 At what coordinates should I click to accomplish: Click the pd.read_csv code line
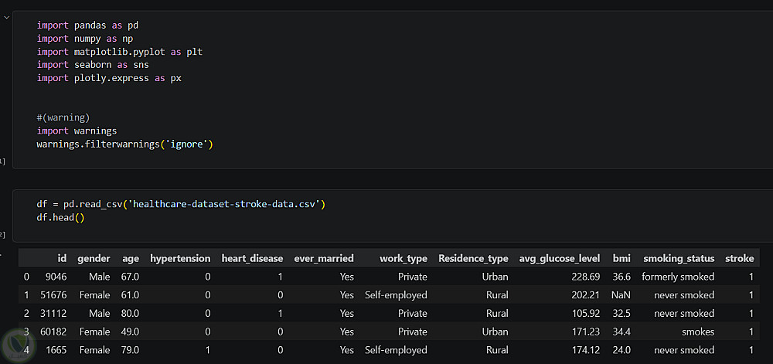[x=181, y=204]
